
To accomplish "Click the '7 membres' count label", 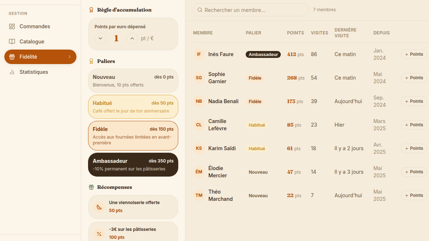I will 325,10.
